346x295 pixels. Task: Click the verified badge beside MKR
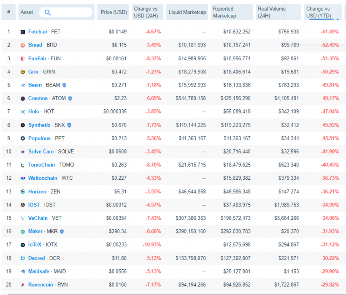pyautogui.click(x=62, y=232)
